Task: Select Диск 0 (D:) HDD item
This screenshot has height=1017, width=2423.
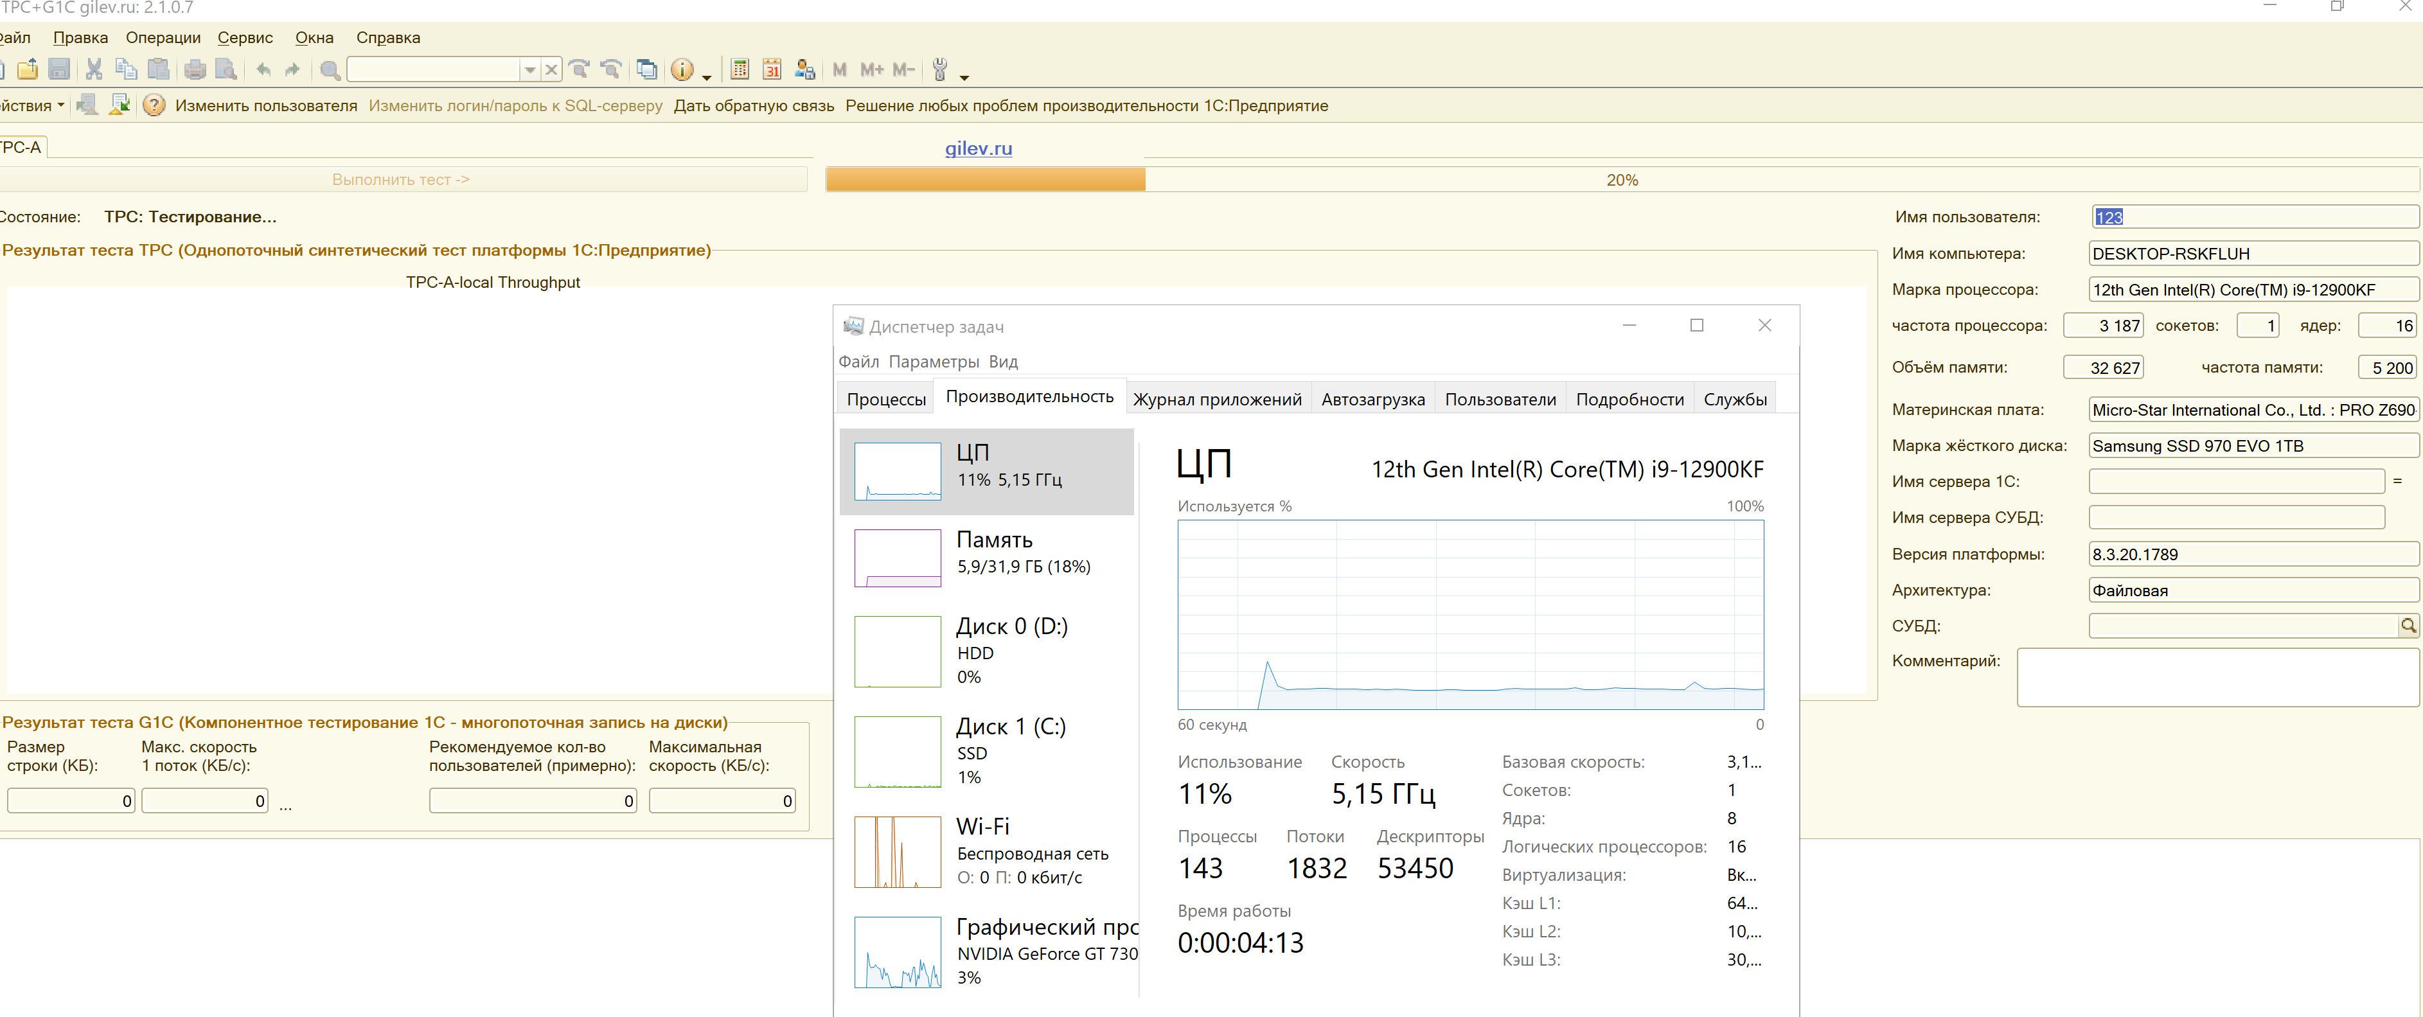Action: click(987, 651)
